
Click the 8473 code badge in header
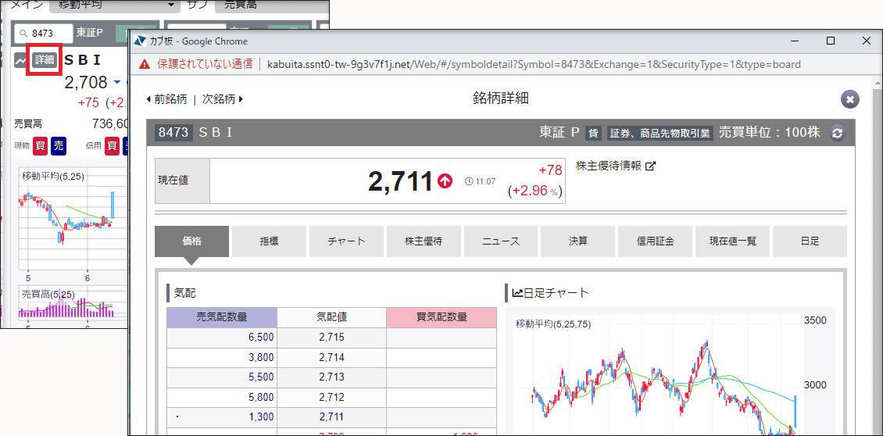pos(174,133)
